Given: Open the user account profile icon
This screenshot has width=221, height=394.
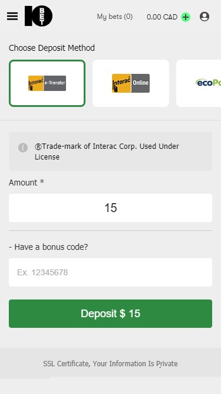Looking at the screenshot, I should coord(204,17).
